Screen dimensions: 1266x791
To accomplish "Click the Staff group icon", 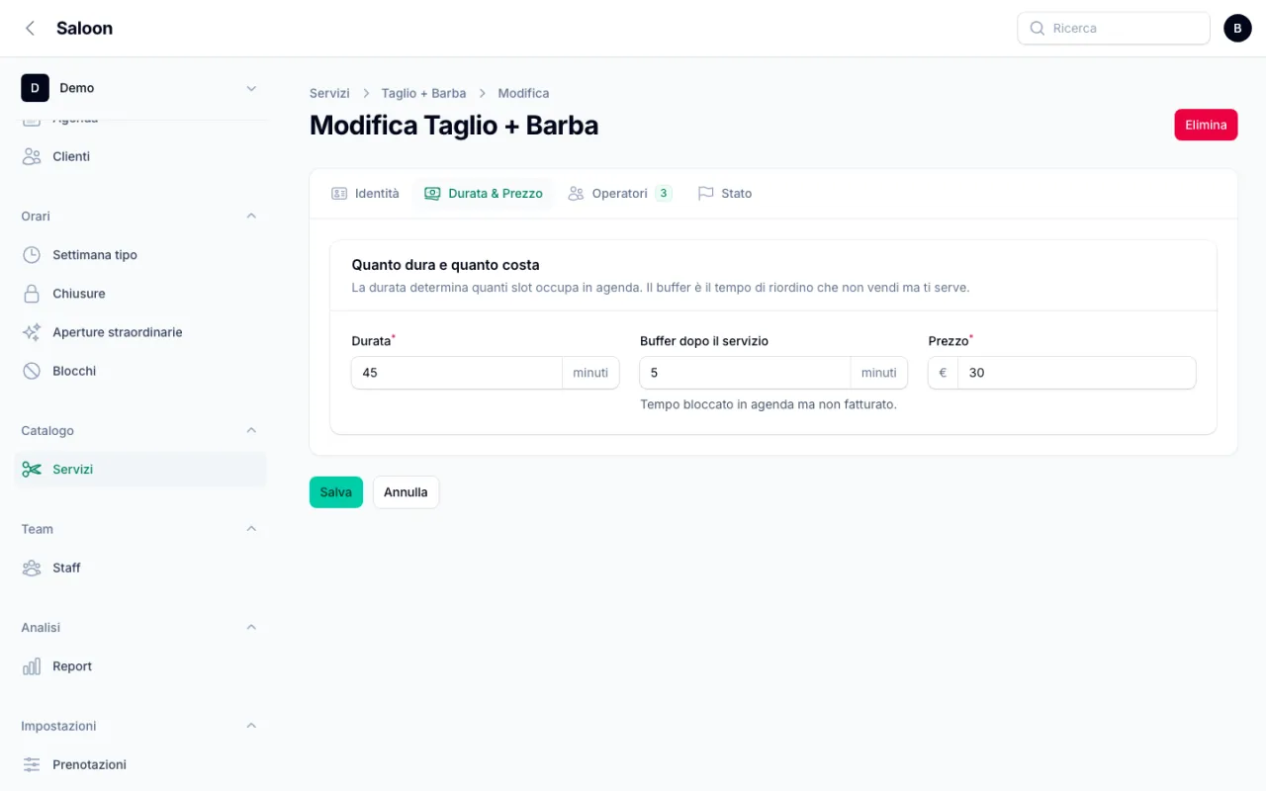I will [x=32, y=568].
